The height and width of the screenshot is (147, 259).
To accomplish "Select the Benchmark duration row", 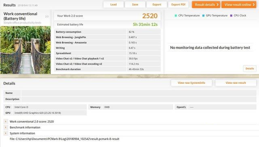I will tap(107, 69).
